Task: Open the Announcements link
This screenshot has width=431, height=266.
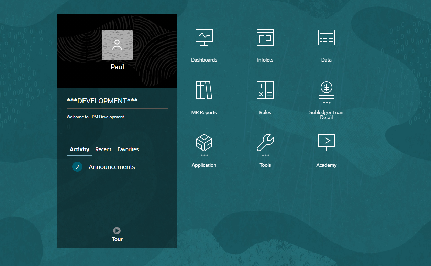Action: (x=112, y=167)
